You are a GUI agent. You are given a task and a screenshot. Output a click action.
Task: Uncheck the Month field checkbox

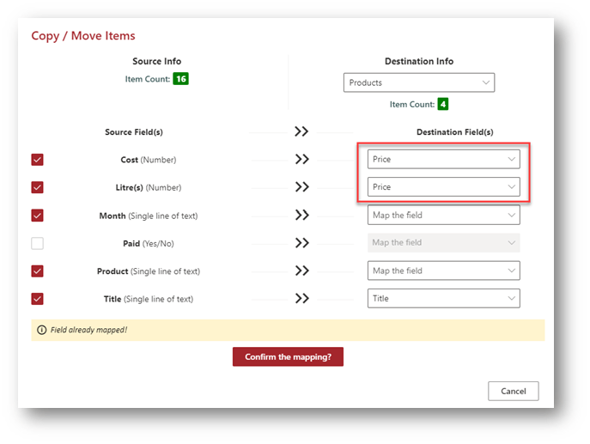37,216
